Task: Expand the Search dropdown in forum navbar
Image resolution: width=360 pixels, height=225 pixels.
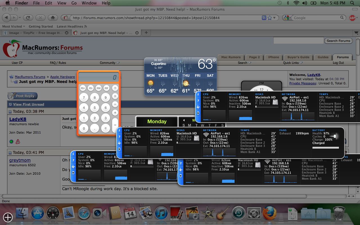Action: 244,63
